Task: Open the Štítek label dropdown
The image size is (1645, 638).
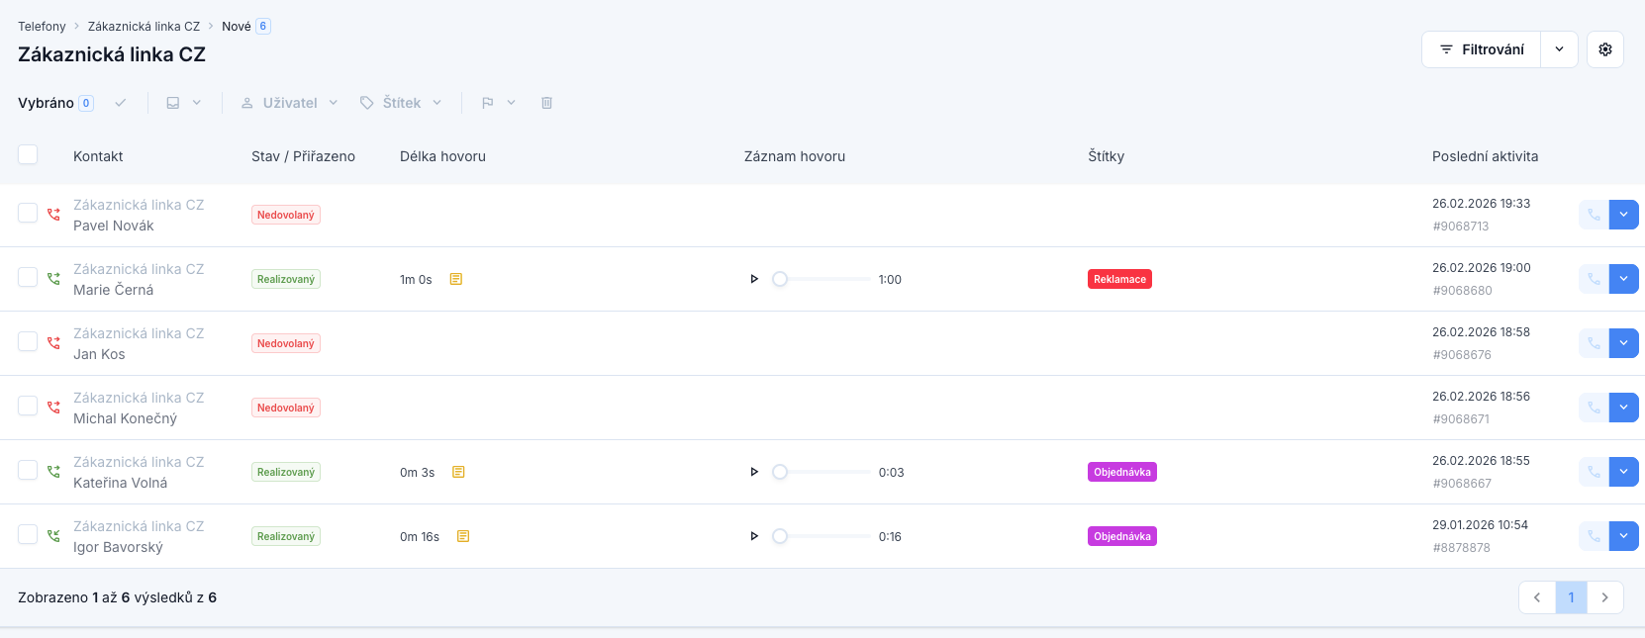Action: coord(401,103)
